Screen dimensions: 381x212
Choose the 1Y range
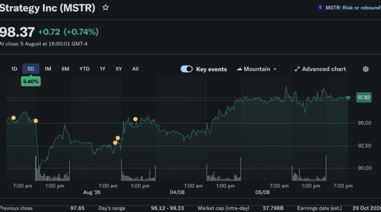pyautogui.click(x=102, y=69)
